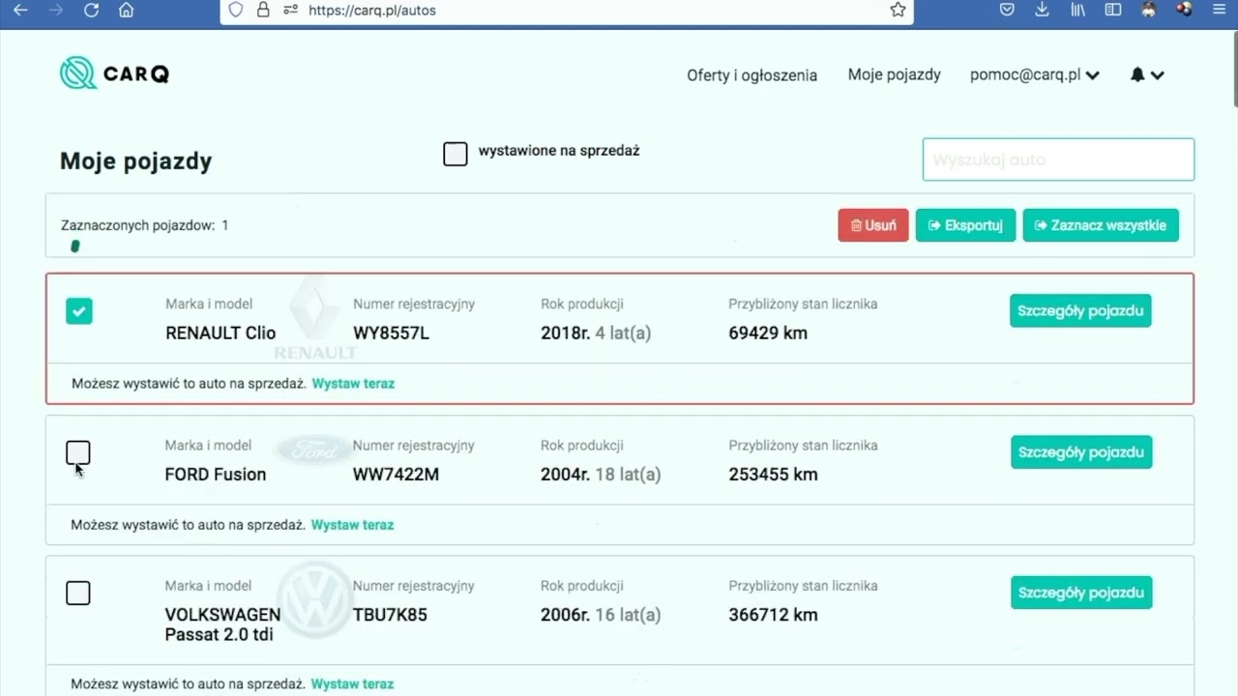
Task: Open the notifications bell dropdown
Action: click(1147, 74)
